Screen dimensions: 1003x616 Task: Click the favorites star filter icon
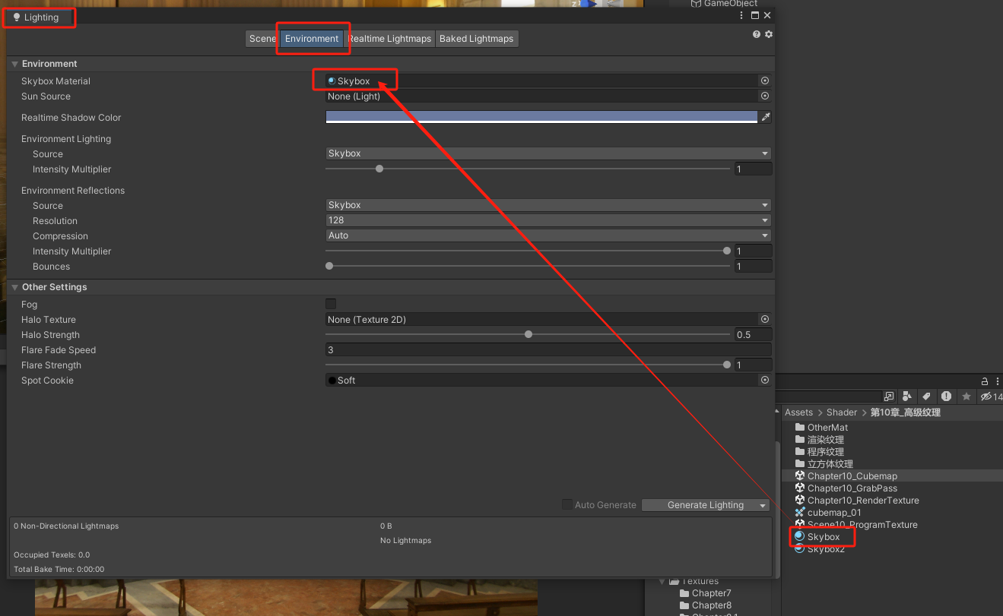point(966,396)
